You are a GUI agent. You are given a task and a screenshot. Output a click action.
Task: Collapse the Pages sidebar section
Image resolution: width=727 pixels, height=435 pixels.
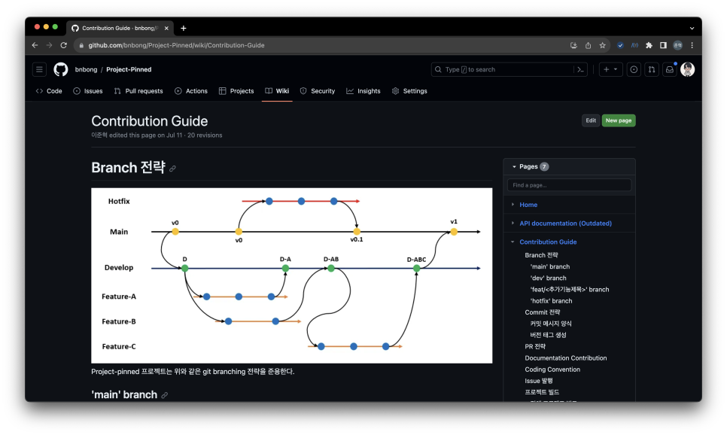coord(514,166)
